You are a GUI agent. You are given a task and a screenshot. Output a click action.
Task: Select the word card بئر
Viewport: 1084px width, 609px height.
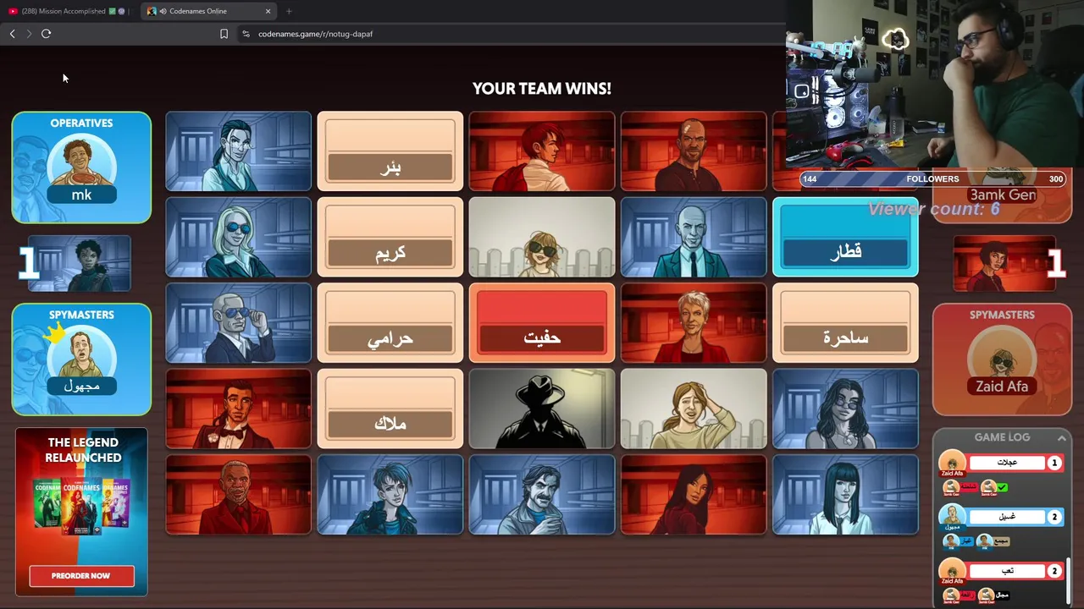(x=390, y=151)
